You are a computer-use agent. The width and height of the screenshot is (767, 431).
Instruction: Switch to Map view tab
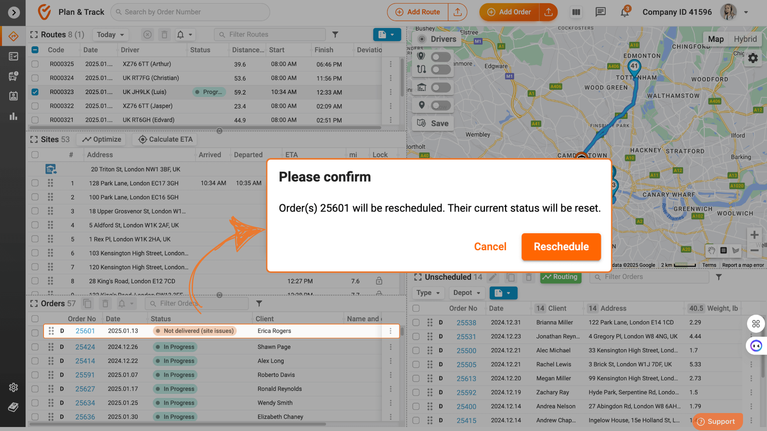coord(716,38)
